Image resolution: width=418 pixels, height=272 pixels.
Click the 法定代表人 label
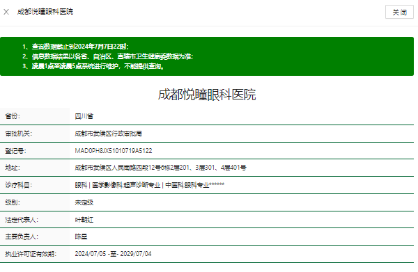click(22, 220)
